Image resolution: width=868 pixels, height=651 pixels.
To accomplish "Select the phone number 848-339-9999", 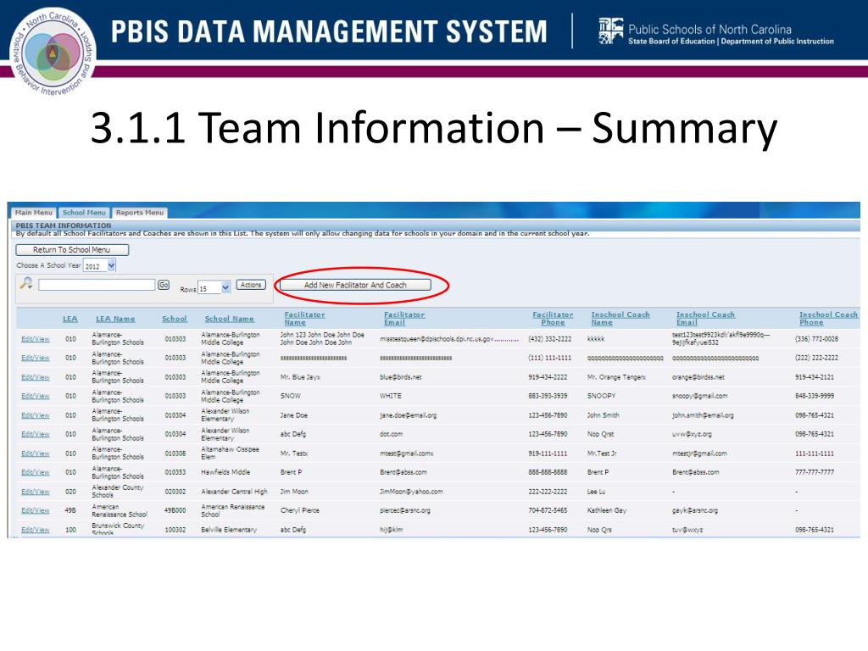I will coord(815,396).
